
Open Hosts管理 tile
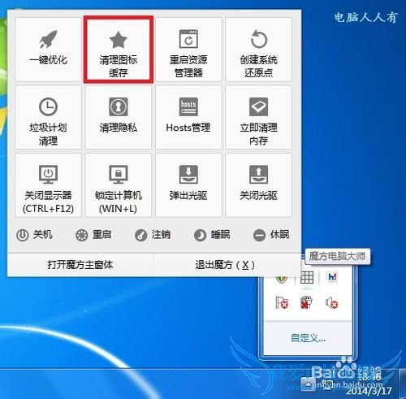tap(188, 117)
